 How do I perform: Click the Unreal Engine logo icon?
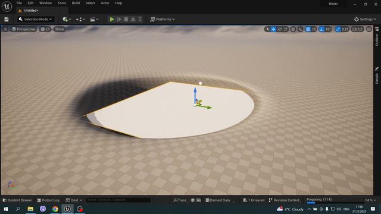click(7, 7)
